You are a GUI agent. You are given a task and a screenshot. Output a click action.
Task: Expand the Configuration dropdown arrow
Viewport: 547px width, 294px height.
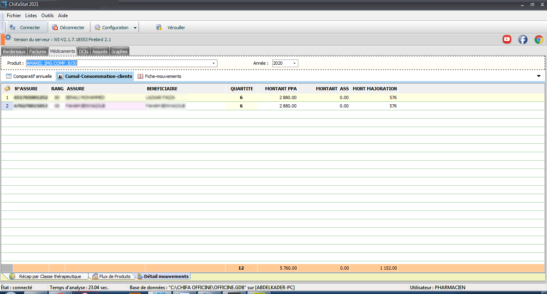[135, 28]
